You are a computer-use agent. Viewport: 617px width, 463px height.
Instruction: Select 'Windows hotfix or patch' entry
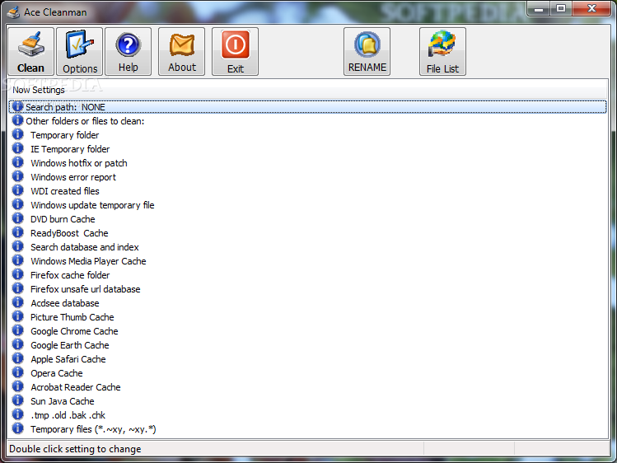79,163
